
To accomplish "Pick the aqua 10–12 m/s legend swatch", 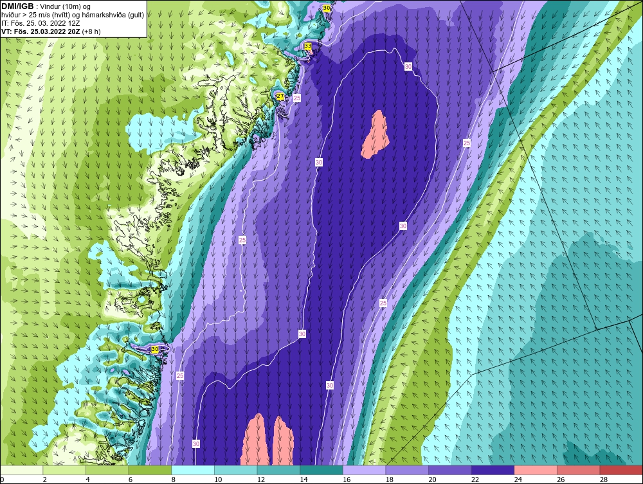I will (236, 470).
